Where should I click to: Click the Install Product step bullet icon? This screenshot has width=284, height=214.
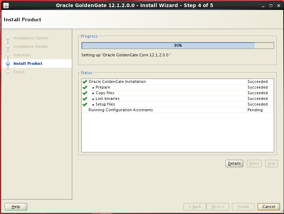(x=8, y=64)
